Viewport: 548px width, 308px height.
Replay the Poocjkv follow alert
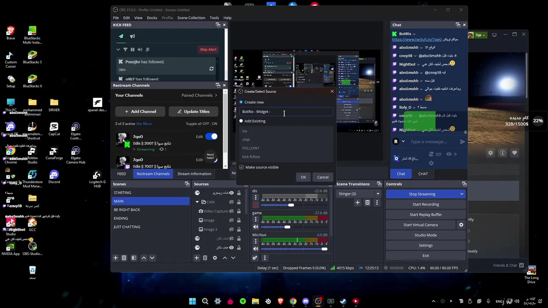click(211, 69)
